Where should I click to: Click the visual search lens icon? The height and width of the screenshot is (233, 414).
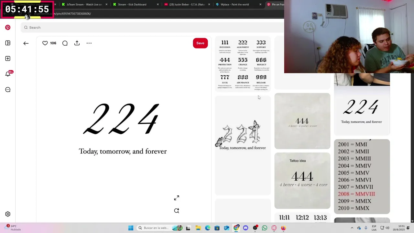point(177,211)
